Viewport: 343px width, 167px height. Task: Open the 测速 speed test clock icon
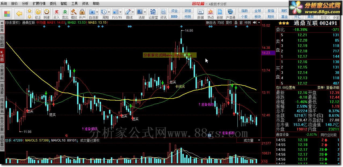tap(47, 13)
